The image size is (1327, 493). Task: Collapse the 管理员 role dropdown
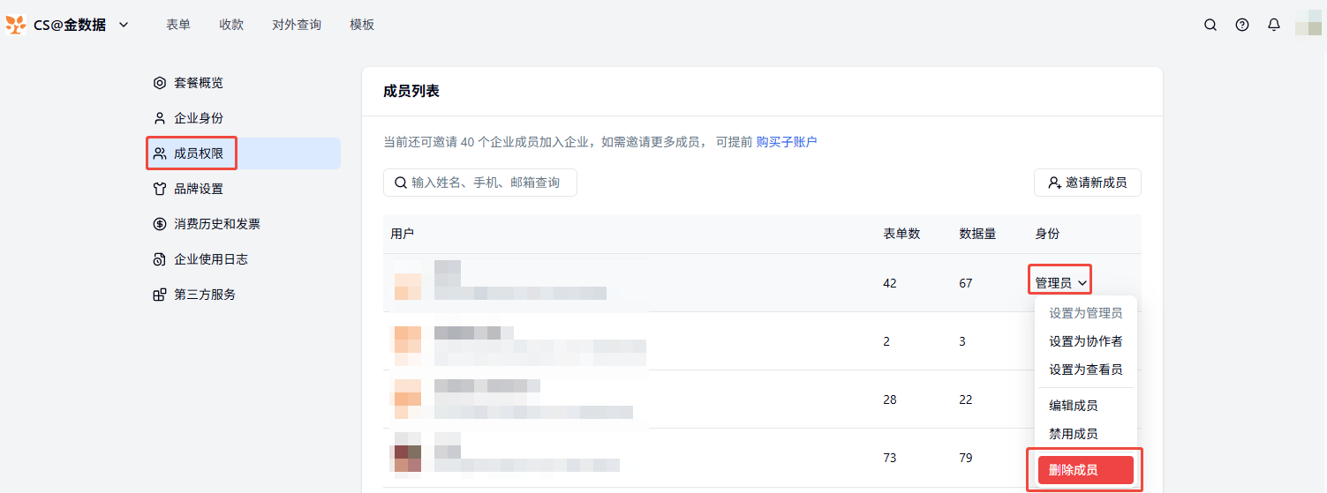1060,283
